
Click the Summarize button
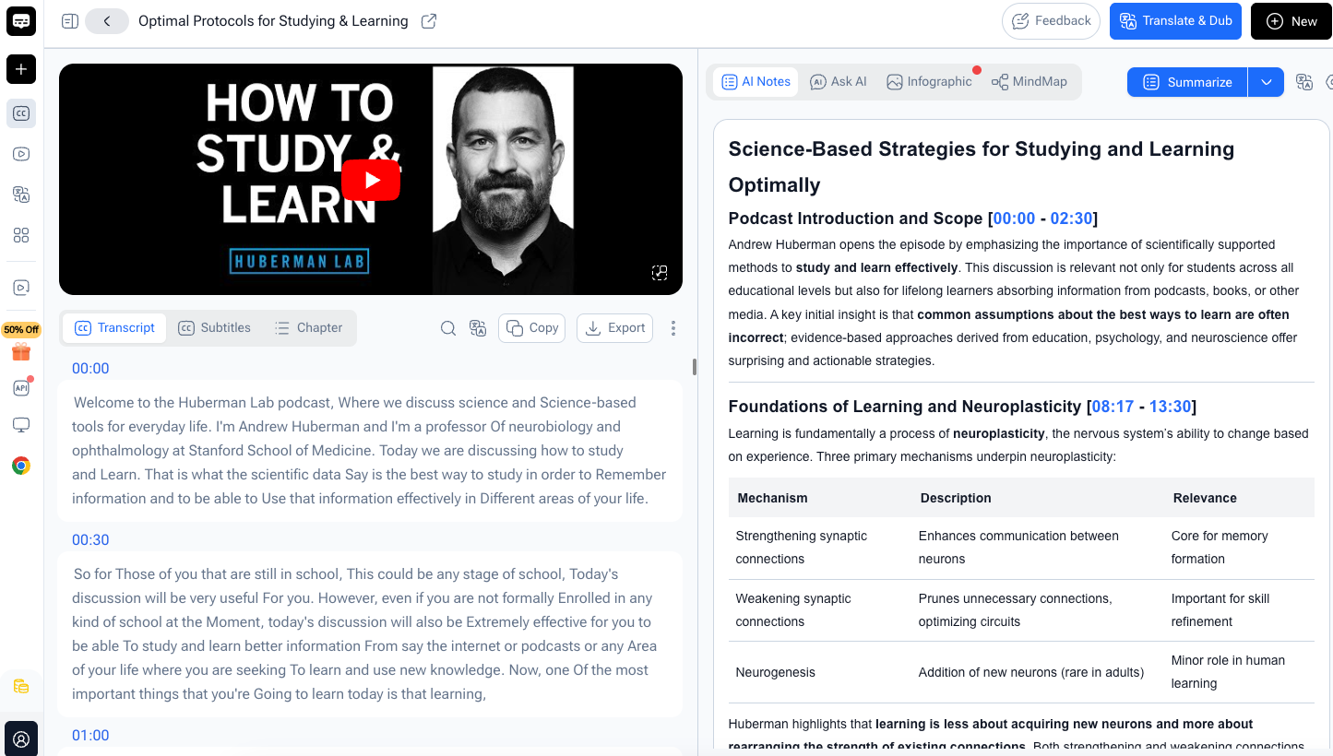pos(1187,82)
